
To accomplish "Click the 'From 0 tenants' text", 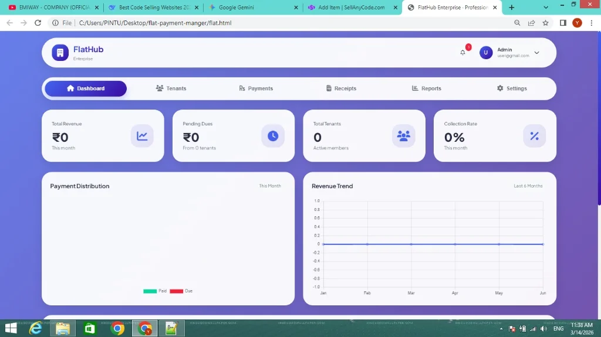I will [199, 148].
